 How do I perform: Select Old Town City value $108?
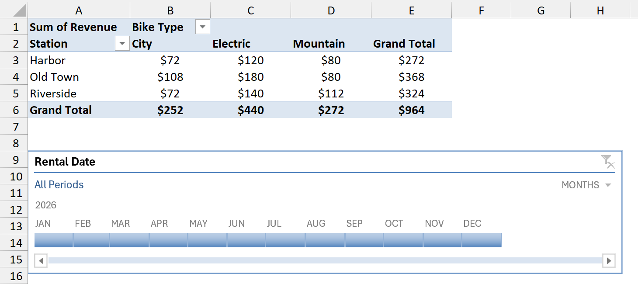[x=170, y=77]
